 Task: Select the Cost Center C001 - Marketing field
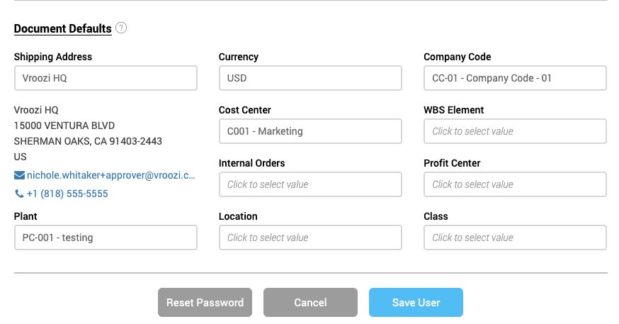click(x=310, y=131)
